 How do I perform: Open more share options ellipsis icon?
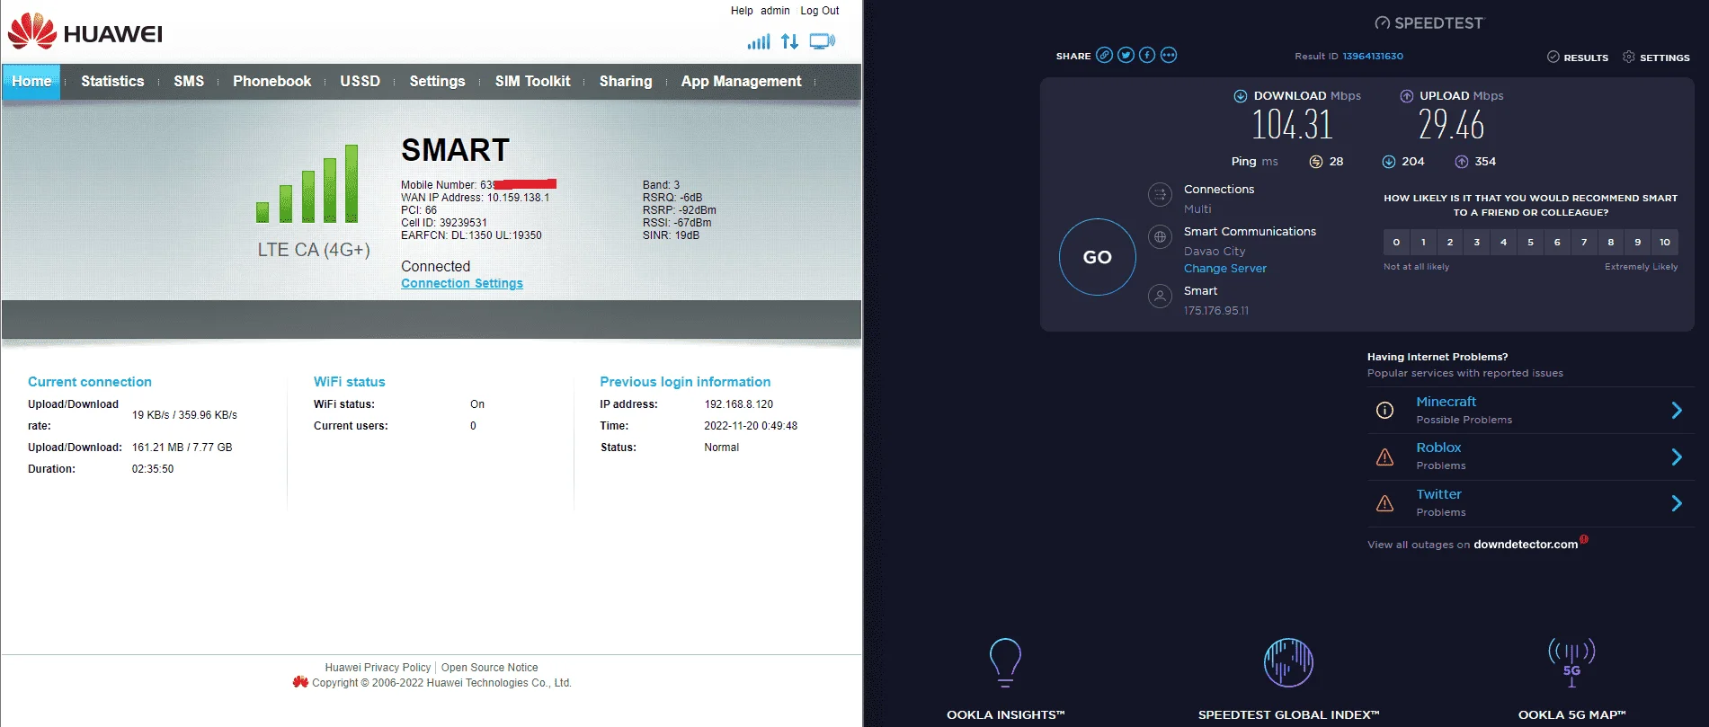(1169, 55)
